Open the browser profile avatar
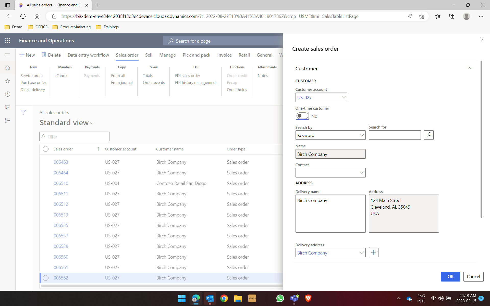490x306 pixels. [467, 16]
